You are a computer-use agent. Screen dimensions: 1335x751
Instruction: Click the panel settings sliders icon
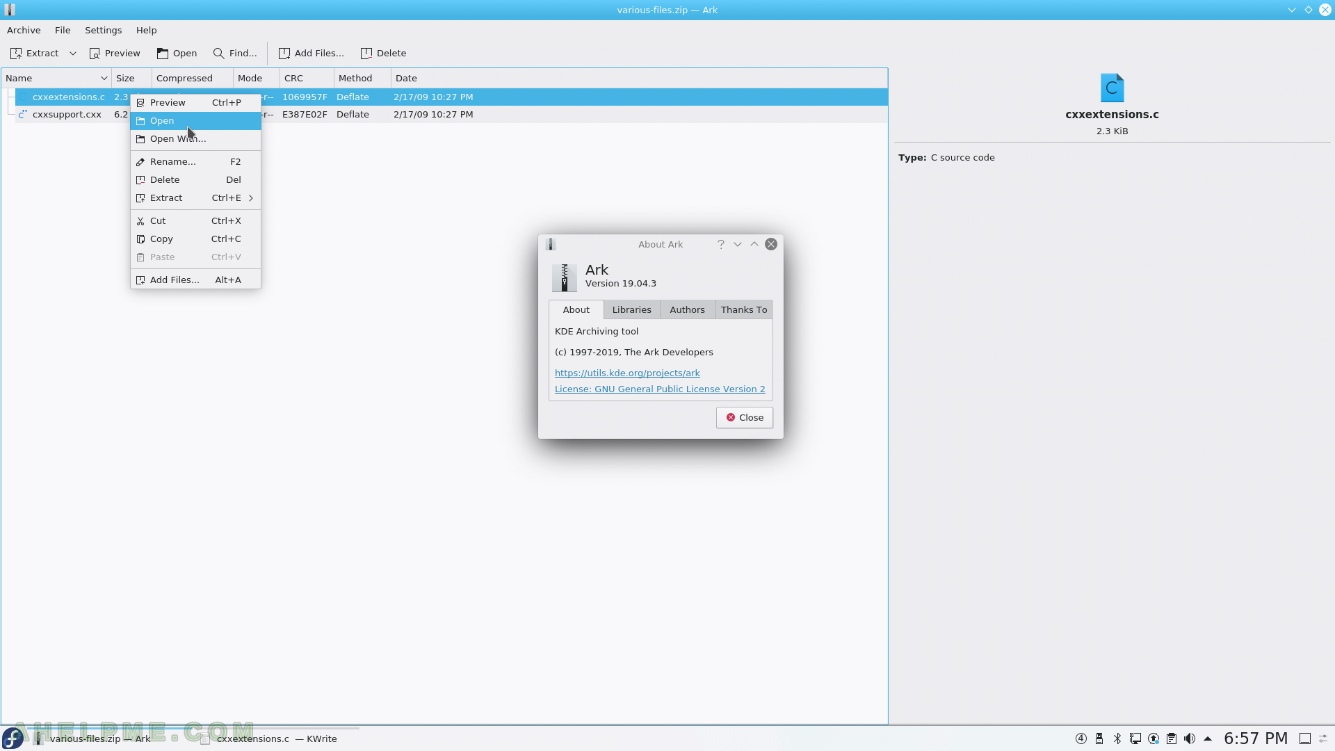(1324, 739)
